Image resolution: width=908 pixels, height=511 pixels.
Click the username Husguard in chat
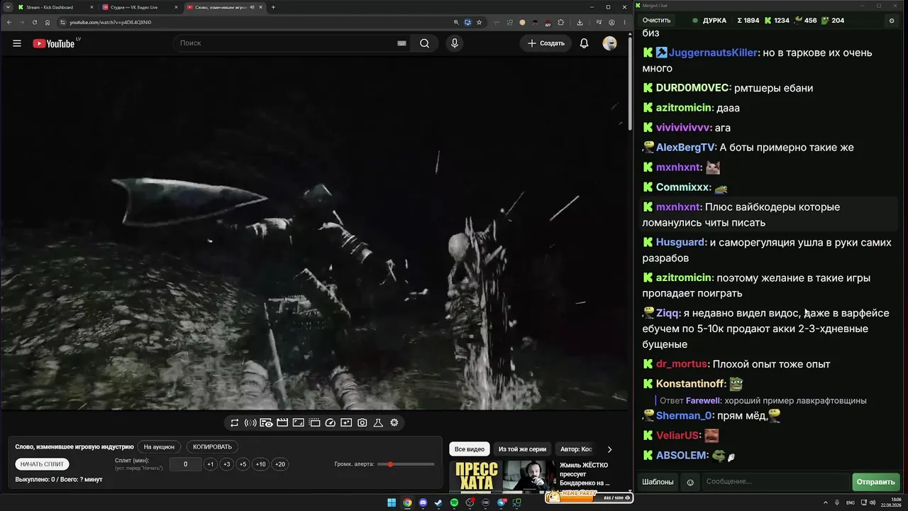[x=681, y=243]
